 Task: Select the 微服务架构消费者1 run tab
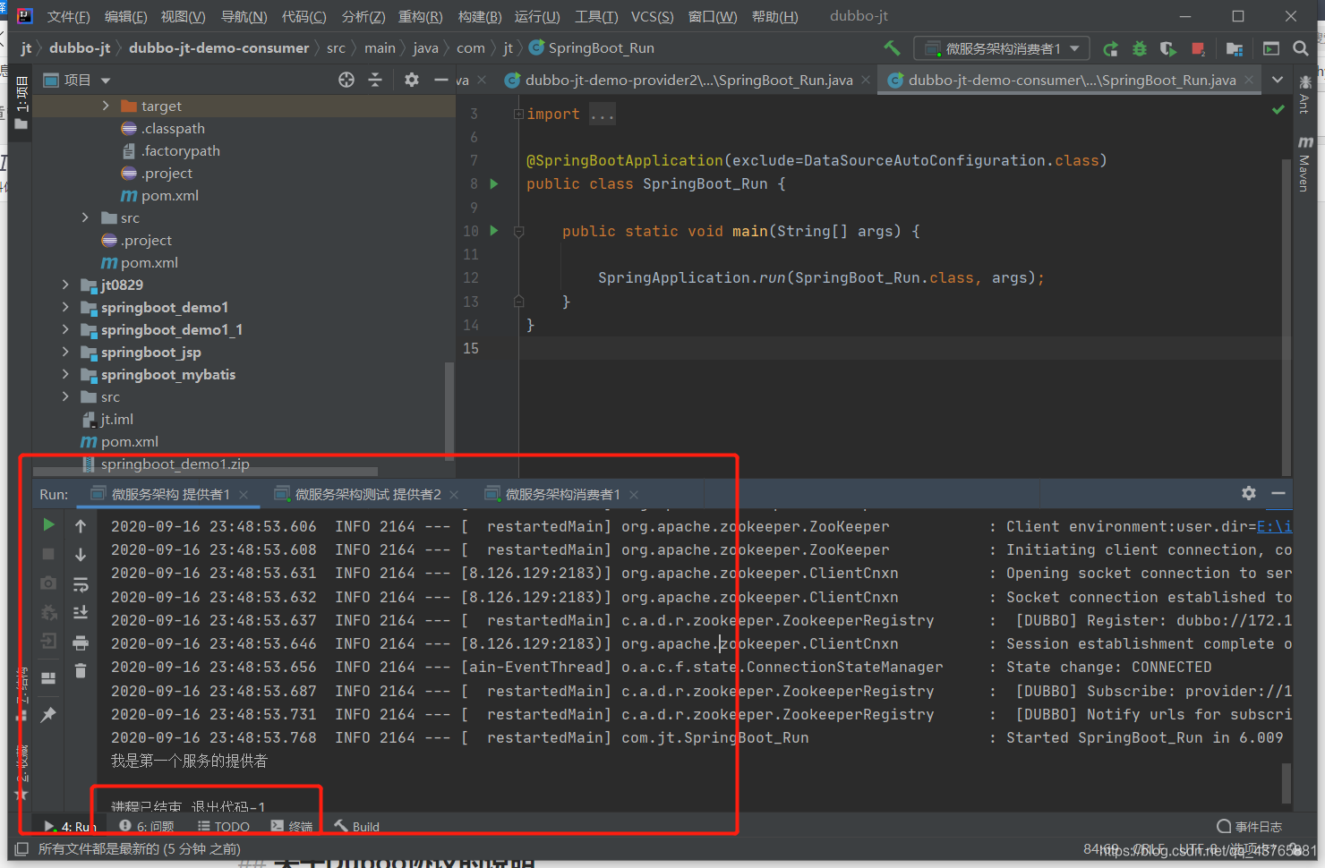562,494
